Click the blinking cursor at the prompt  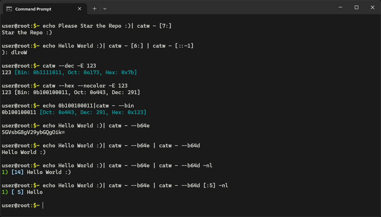[x=43, y=205]
